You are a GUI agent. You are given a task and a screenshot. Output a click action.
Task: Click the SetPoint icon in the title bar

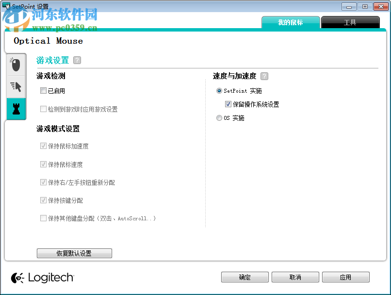[x=5, y=6]
